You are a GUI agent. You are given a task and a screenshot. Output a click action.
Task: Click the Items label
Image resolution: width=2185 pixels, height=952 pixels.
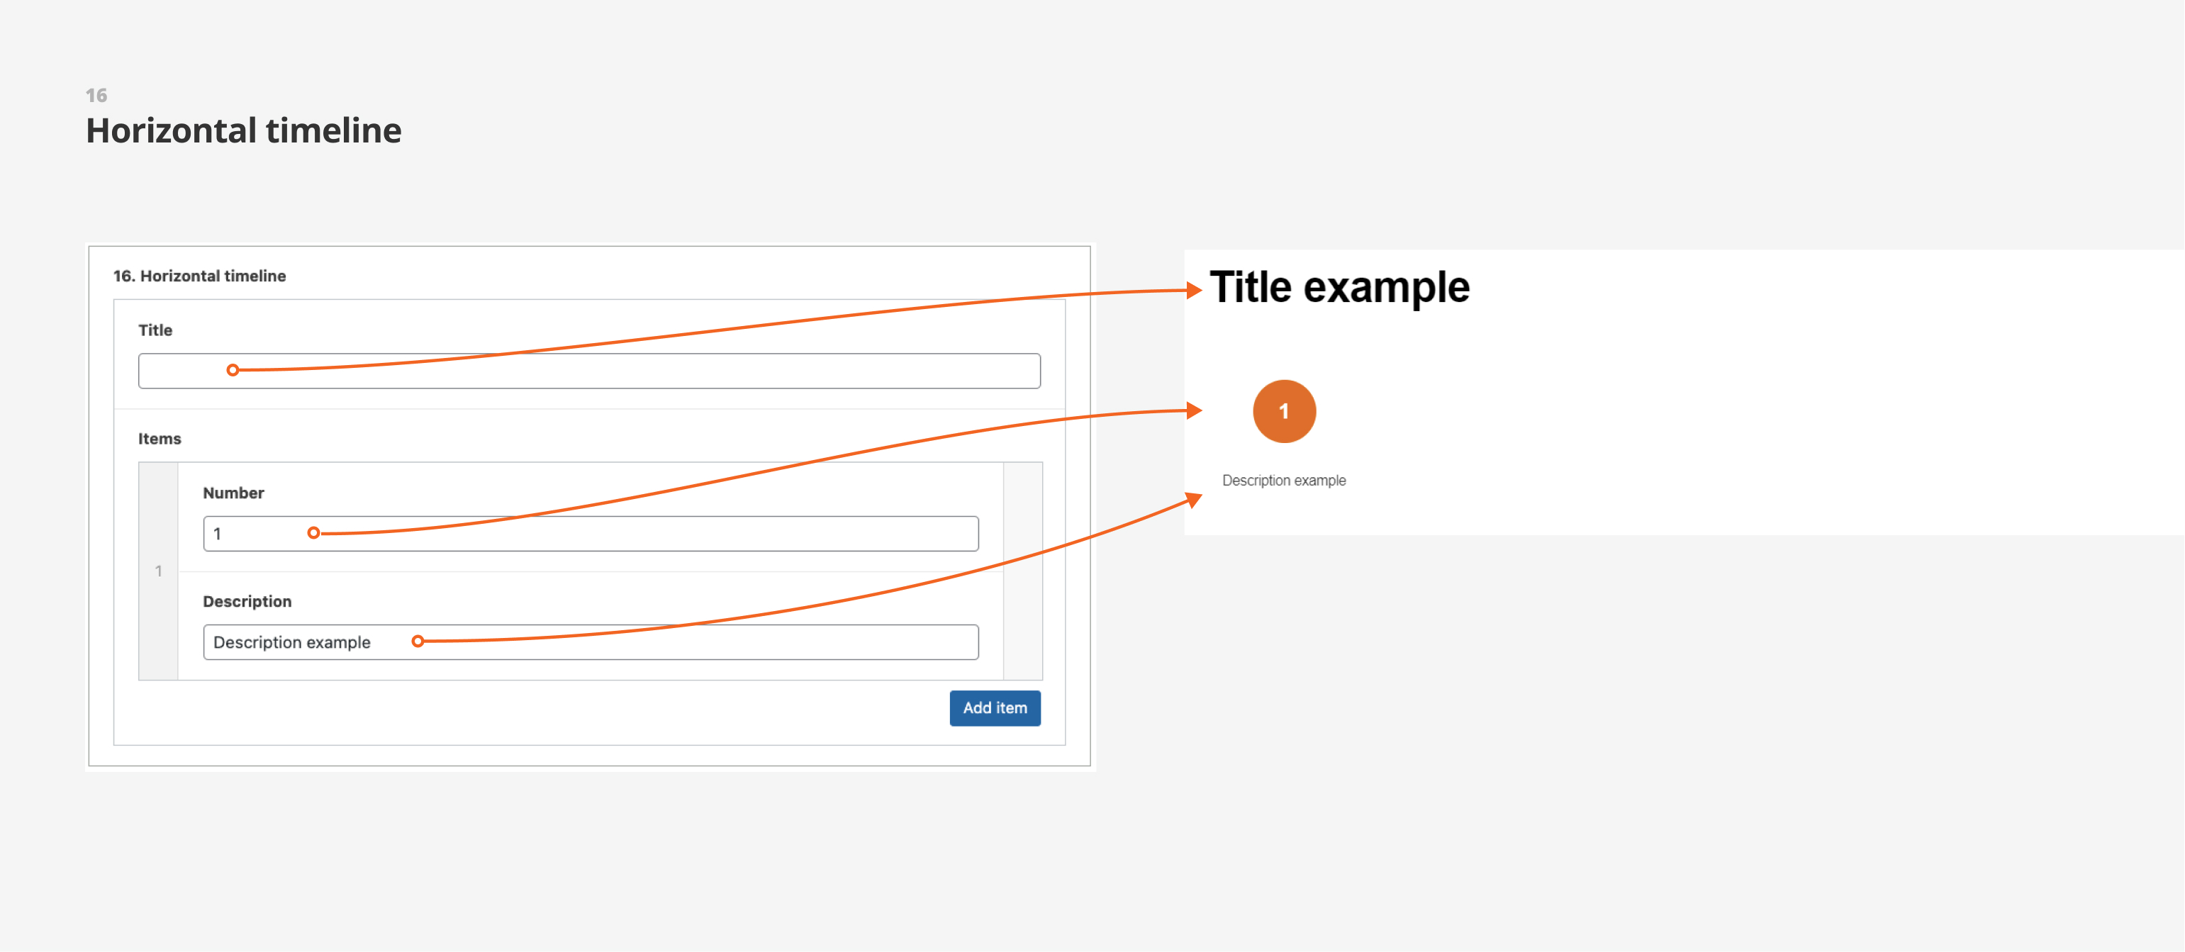click(160, 438)
